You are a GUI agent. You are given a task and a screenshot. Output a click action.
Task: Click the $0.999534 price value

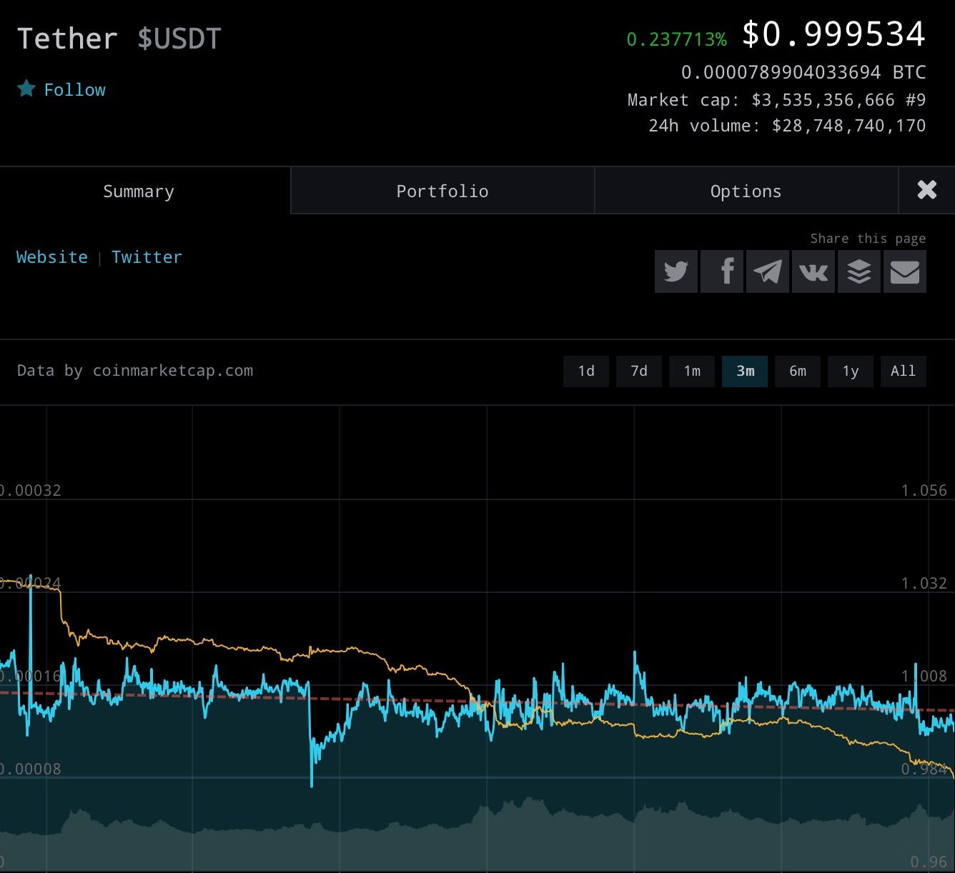tap(833, 34)
